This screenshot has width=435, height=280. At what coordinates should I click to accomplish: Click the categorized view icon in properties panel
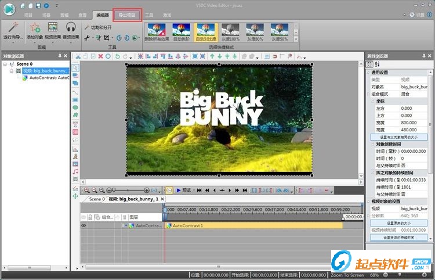370,64
